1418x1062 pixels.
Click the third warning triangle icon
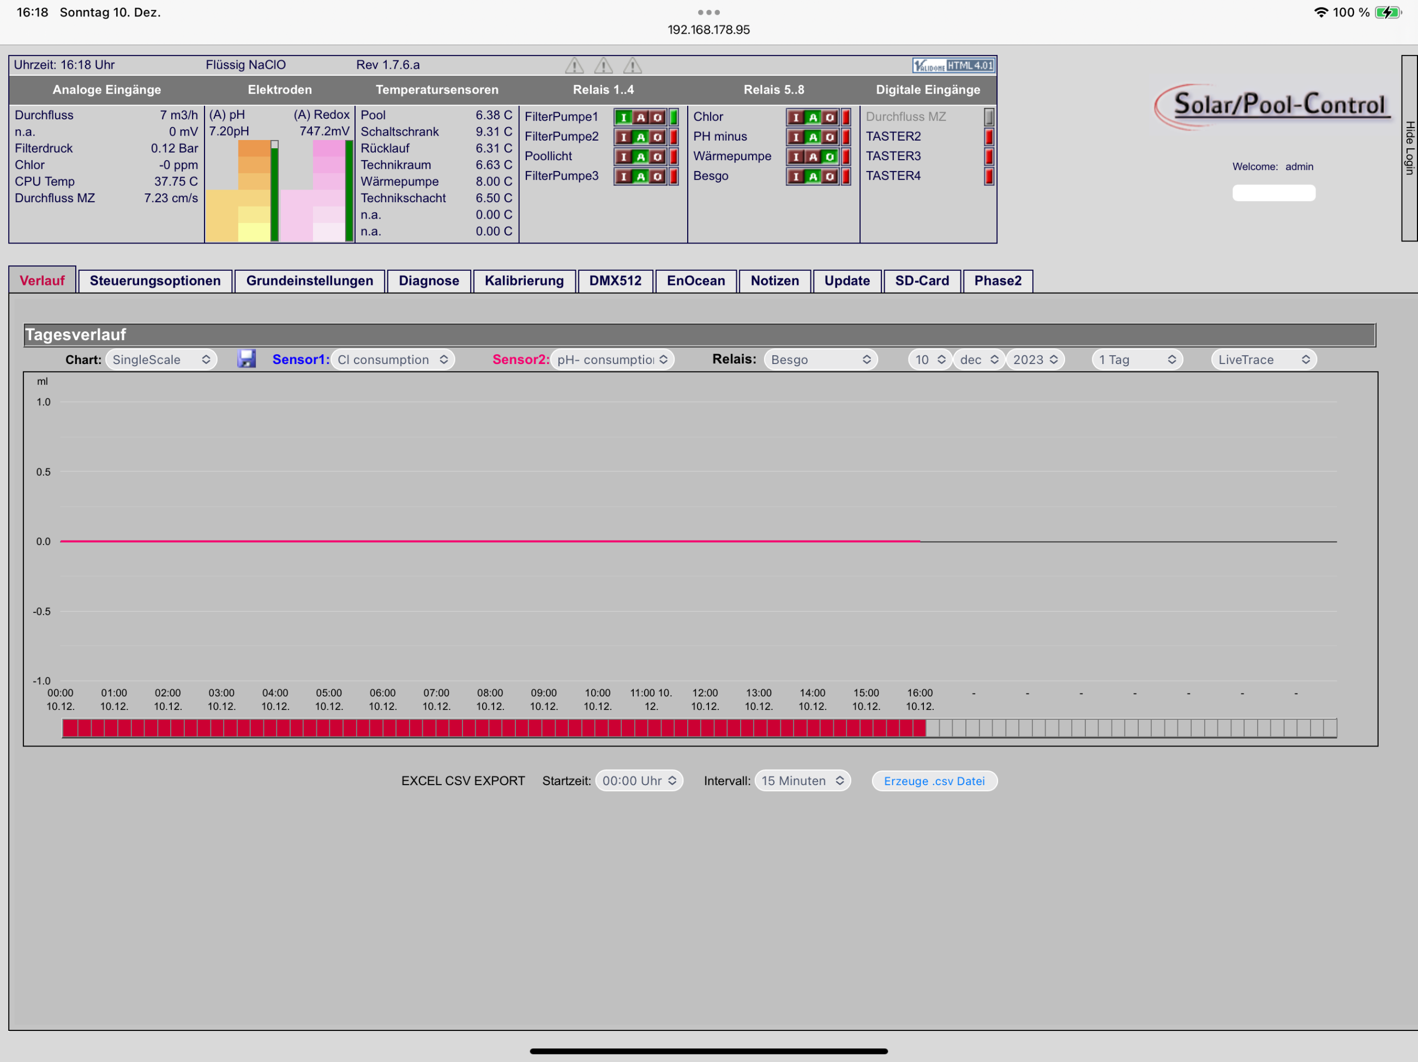(x=632, y=65)
